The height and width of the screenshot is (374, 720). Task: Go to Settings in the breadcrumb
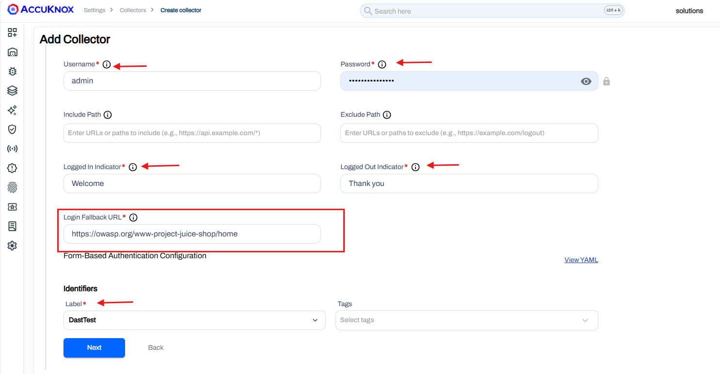94,10
